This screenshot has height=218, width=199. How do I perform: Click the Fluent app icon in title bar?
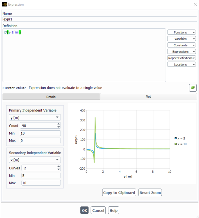4,4
